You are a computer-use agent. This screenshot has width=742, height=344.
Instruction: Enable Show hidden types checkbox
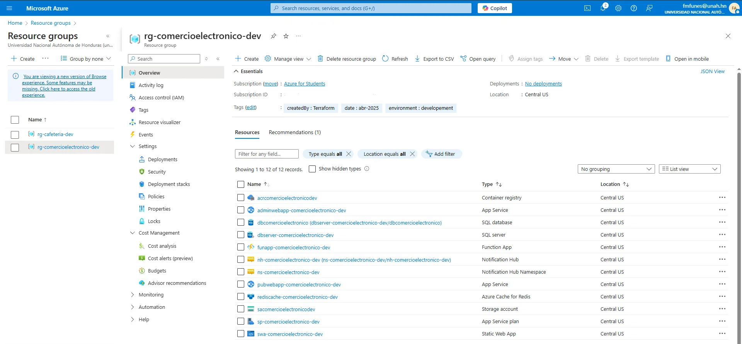click(312, 169)
